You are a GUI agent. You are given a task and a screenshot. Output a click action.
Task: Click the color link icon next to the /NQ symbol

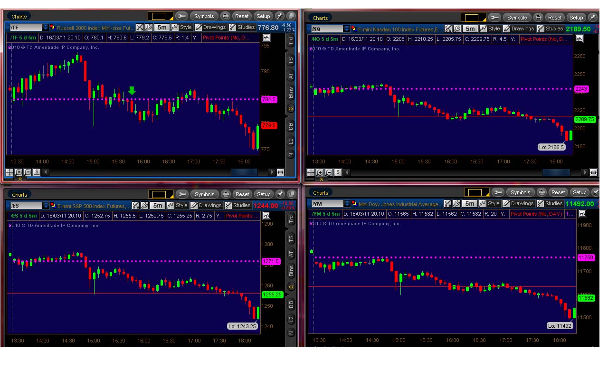(353, 28)
